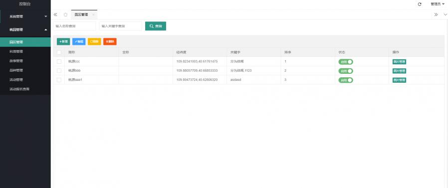Image resolution: width=448 pixels, height=188 pixels.
Task: Click the blue 编辑 edit button
Action: pyautogui.click(x=79, y=41)
